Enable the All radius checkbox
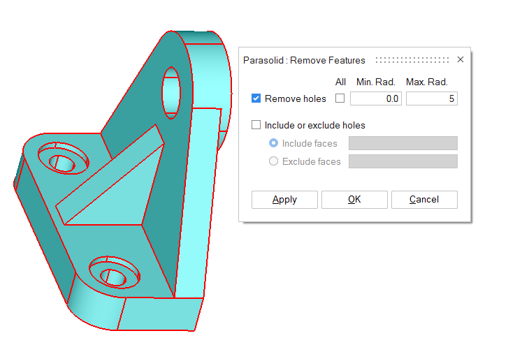The height and width of the screenshot is (338, 515). [340, 99]
